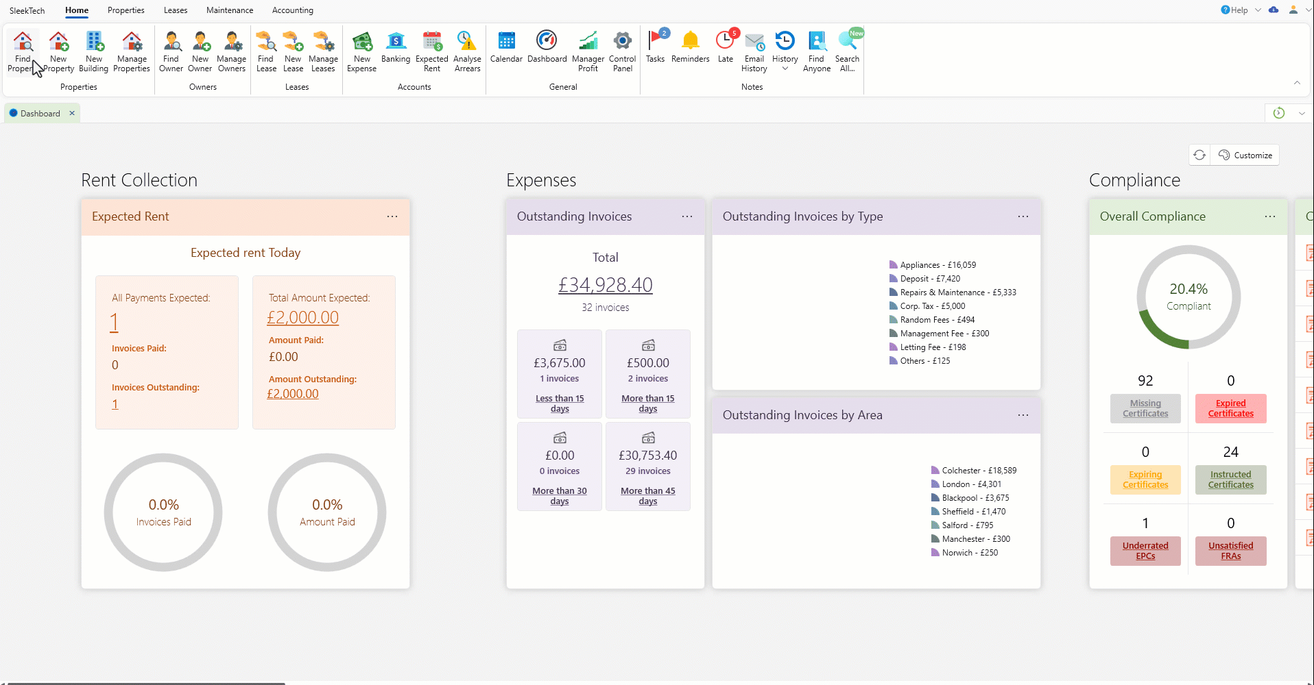Open Analyse Arrears

point(468,51)
